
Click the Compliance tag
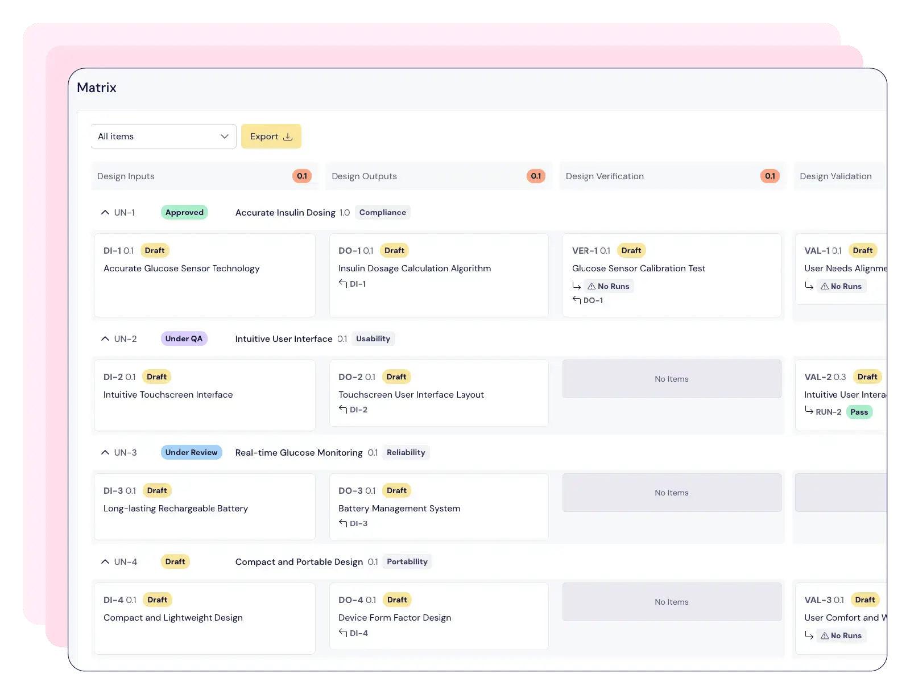point(383,212)
